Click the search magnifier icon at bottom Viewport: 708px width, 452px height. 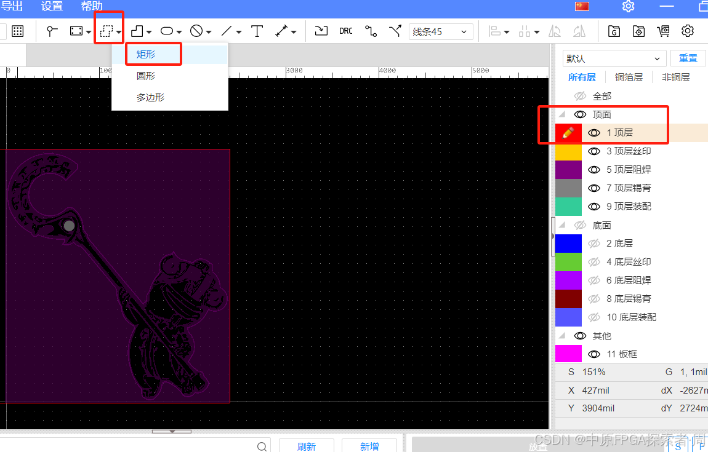point(262,446)
